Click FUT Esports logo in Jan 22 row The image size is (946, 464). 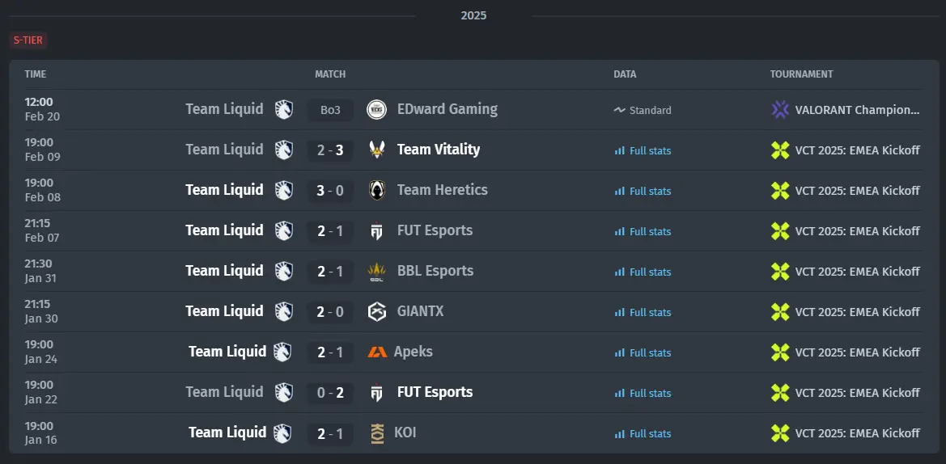(x=376, y=393)
